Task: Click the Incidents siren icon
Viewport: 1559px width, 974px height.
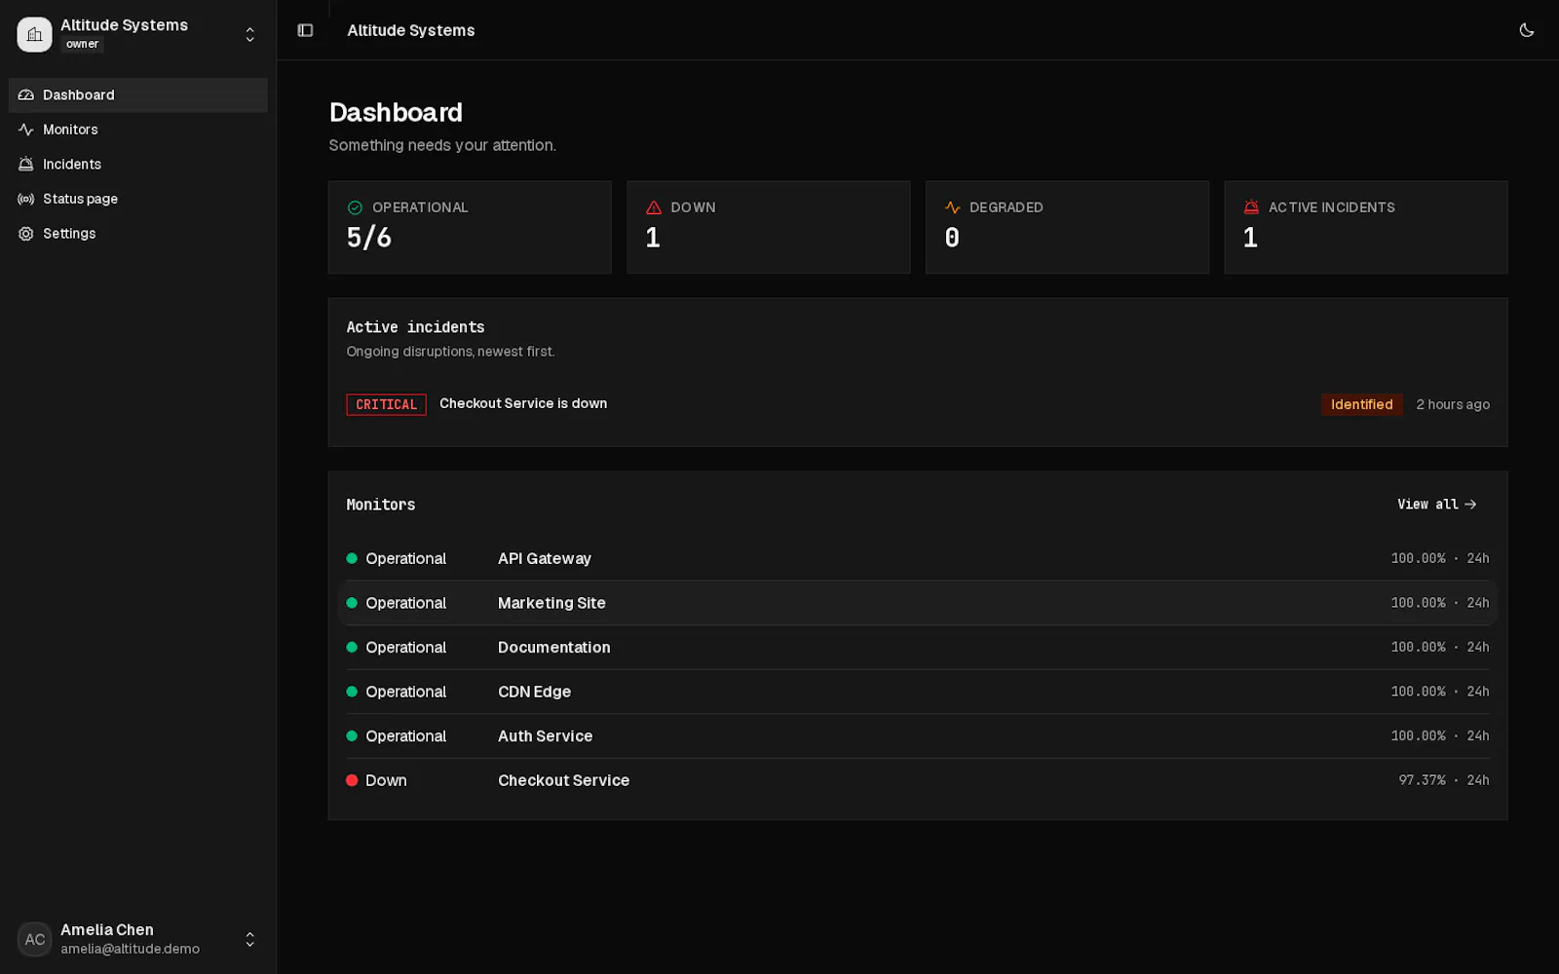Action: [x=26, y=164]
